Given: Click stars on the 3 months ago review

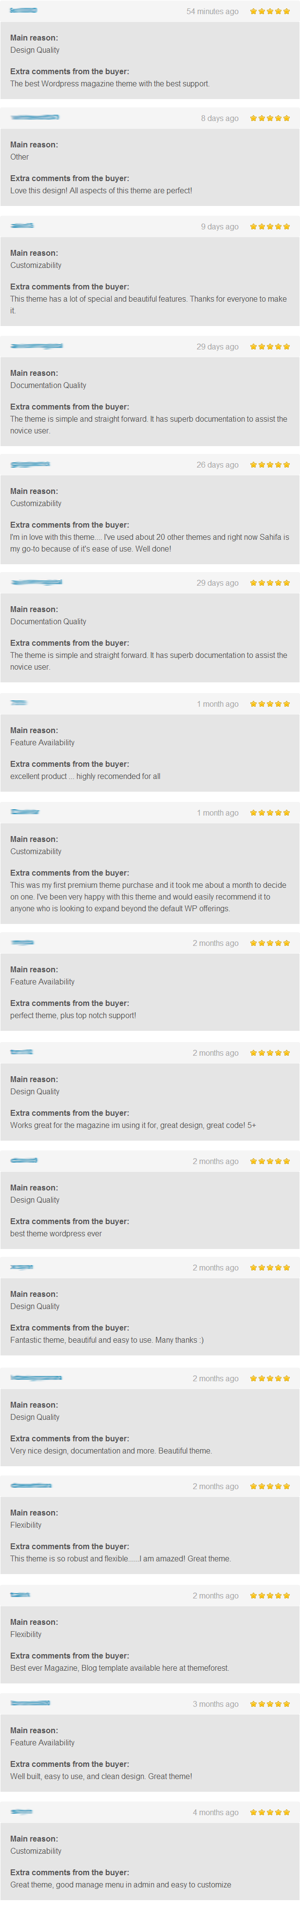Looking at the screenshot, I should coord(270,1703).
